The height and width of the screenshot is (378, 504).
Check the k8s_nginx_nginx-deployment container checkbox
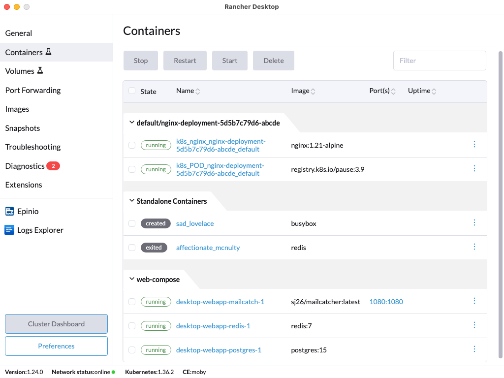(132, 145)
